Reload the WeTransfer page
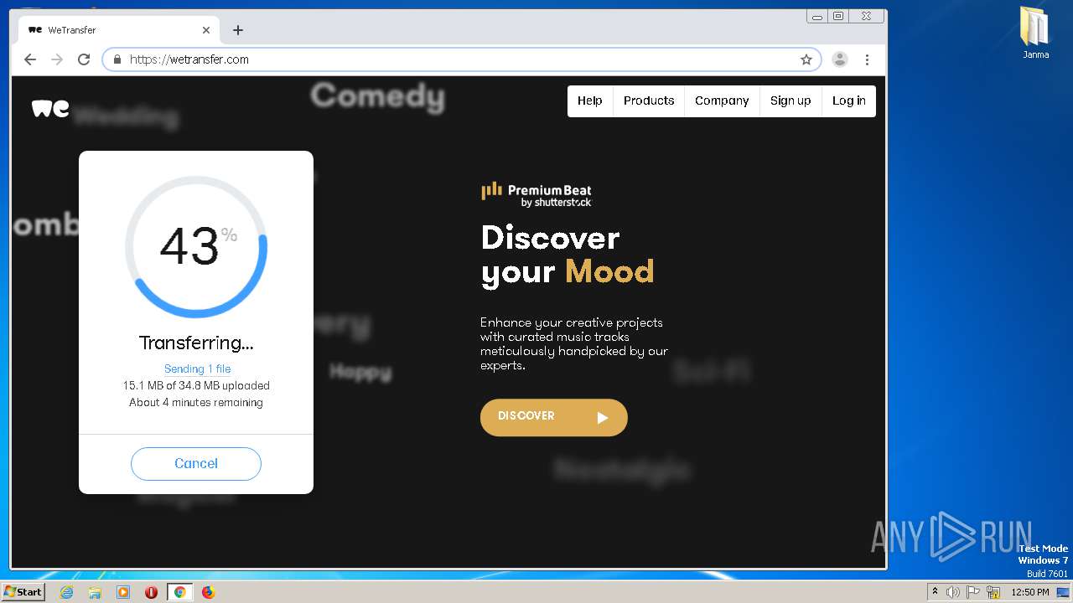 pyautogui.click(x=84, y=59)
